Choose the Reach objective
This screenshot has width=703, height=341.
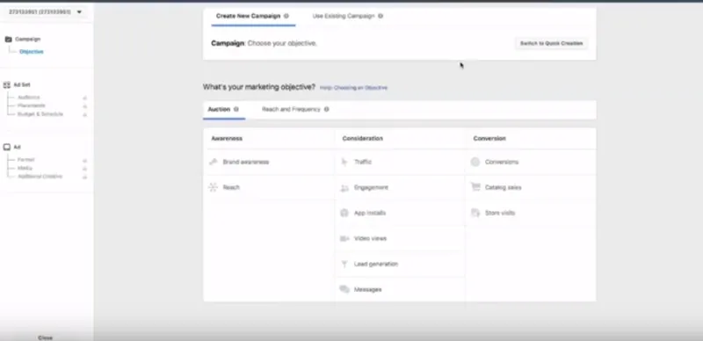click(269, 187)
